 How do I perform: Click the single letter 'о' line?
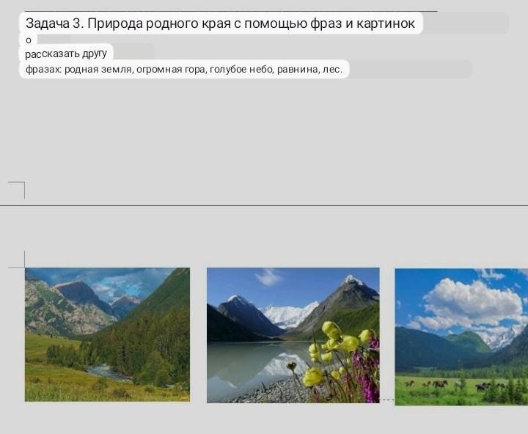[x=29, y=40]
